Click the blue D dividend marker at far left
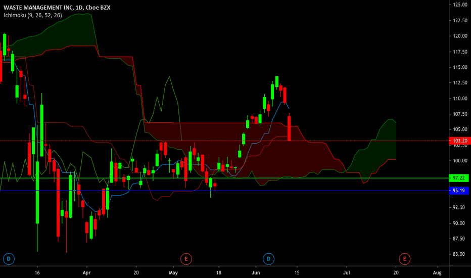The width and height of the screenshot is (471, 278). pyautogui.click(x=9, y=259)
